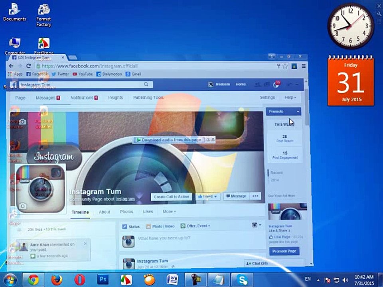The height and width of the screenshot is (287, 383).
Task: Open Facebook friend requests icon
Action: [257, 85]
